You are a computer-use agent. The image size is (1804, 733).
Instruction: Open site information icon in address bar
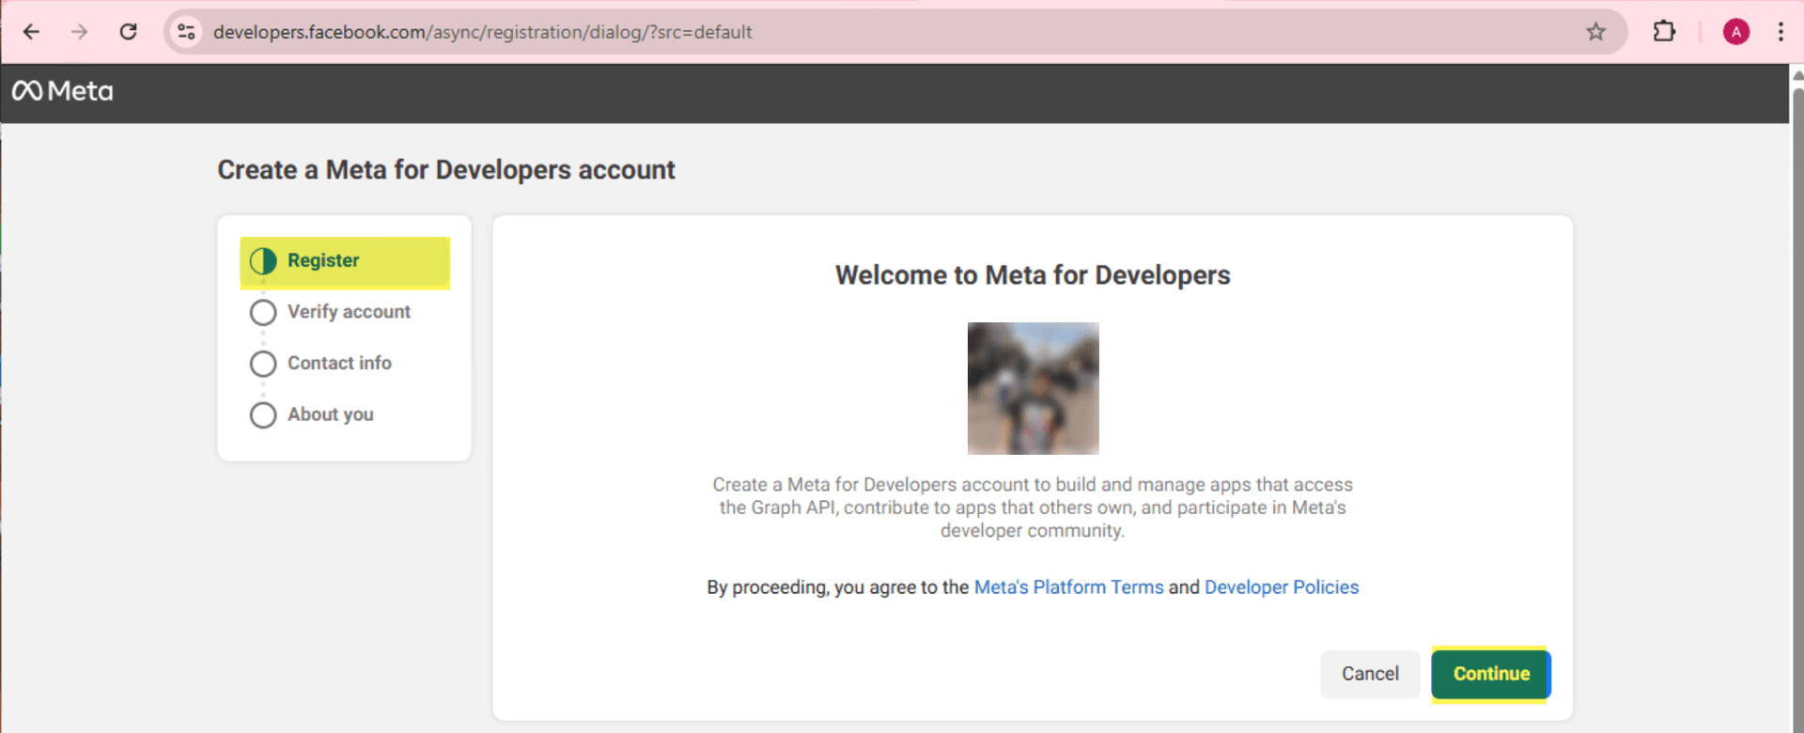point(187,32)
